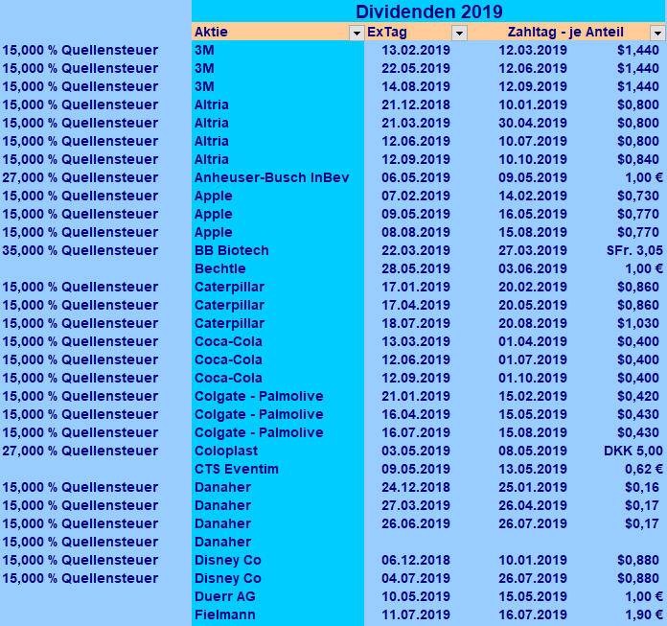The height and width of the screenshot is (626, 667).
Task: Select the Anheuser-Busch InBev cell
Action: (x=278, y=178)
